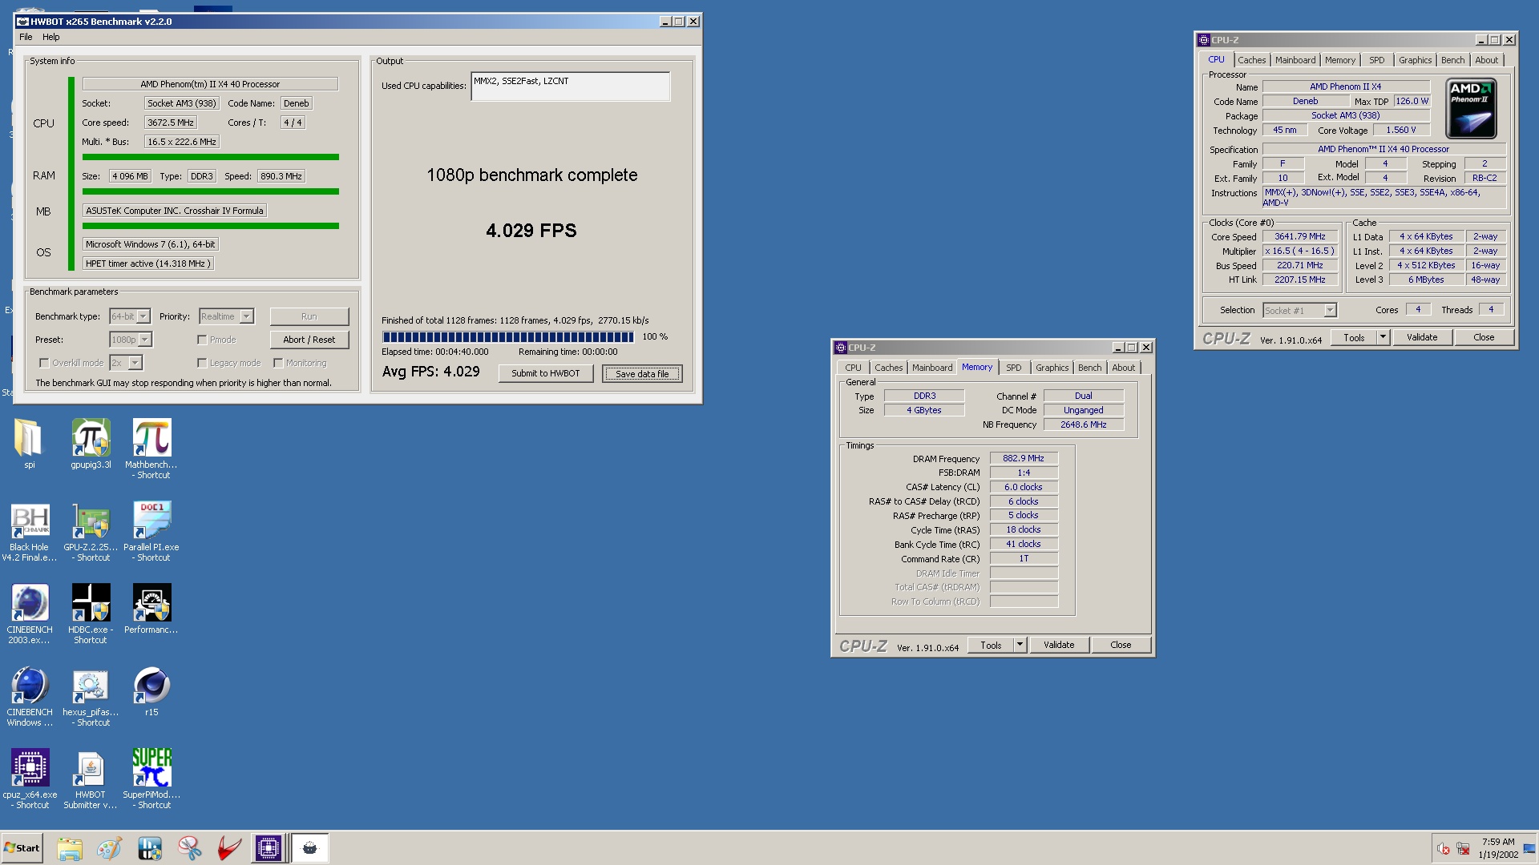The height and width of the screenshot is (865, 1539).
Task: Click Validate in CPU-Z Memory window
Action: (x=1059, y=645)
